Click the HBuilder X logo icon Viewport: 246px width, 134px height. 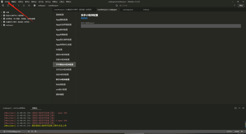click(x=2, y=2)
